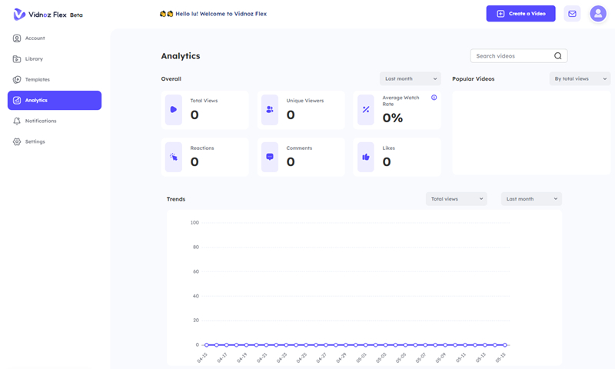The image size is (615, 369).
Task: Click the Overall section label
Action: 171,79
